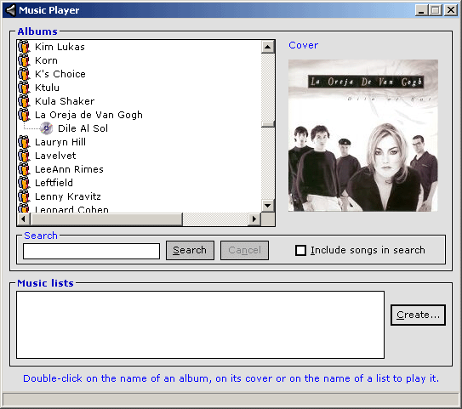Select LeeAnn Rimes in the list
Screen dimensions: 462x409
tap(69, 169)
